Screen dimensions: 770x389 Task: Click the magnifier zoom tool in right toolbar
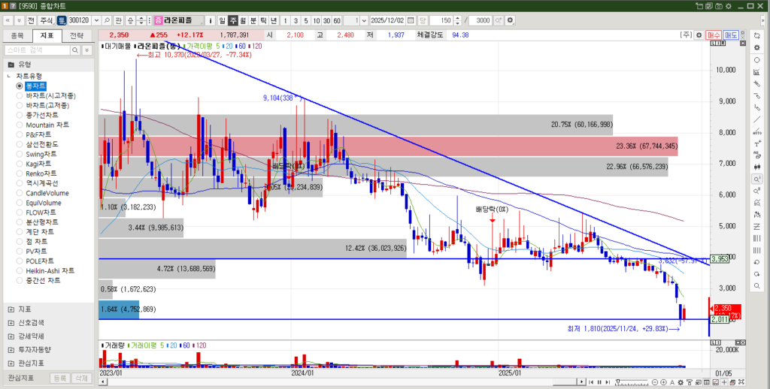point(756,179)
